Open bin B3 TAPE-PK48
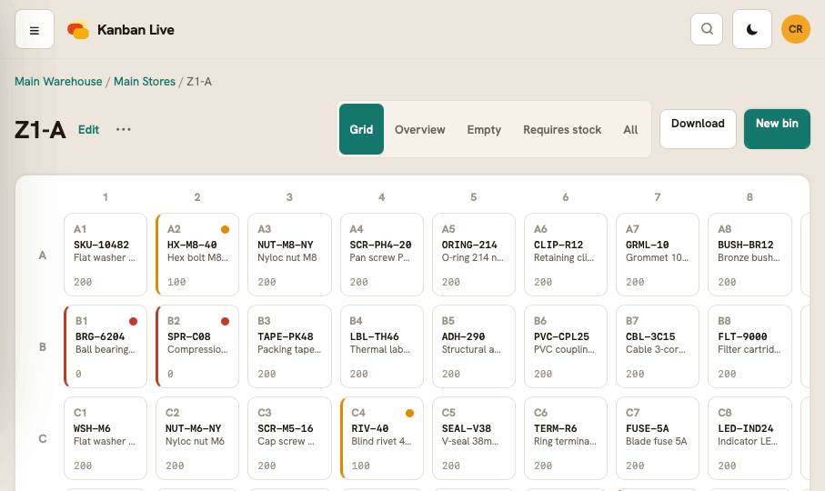 (289, 346)
